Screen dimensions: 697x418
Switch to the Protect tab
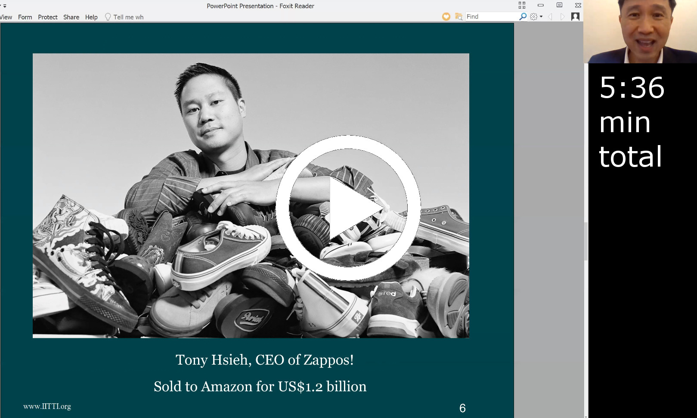pos(48,17)
